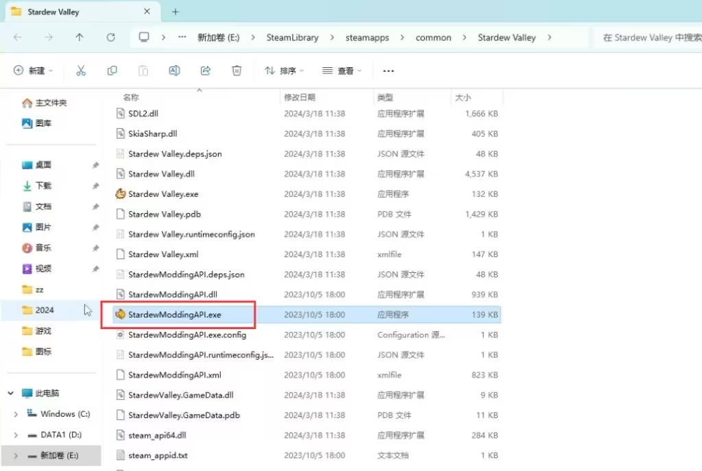Go back with the Back arrow

pyautogui.click(x=17, y=37)
